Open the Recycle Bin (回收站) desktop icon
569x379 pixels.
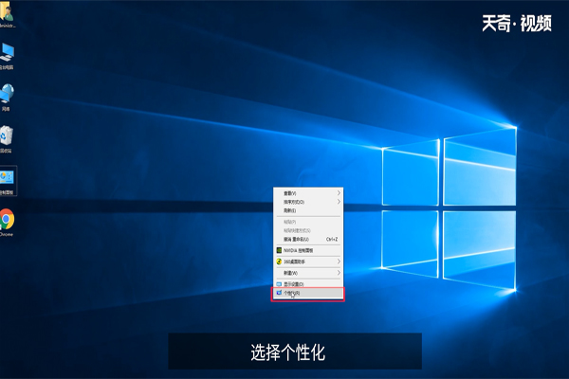[x=7, y=139]
